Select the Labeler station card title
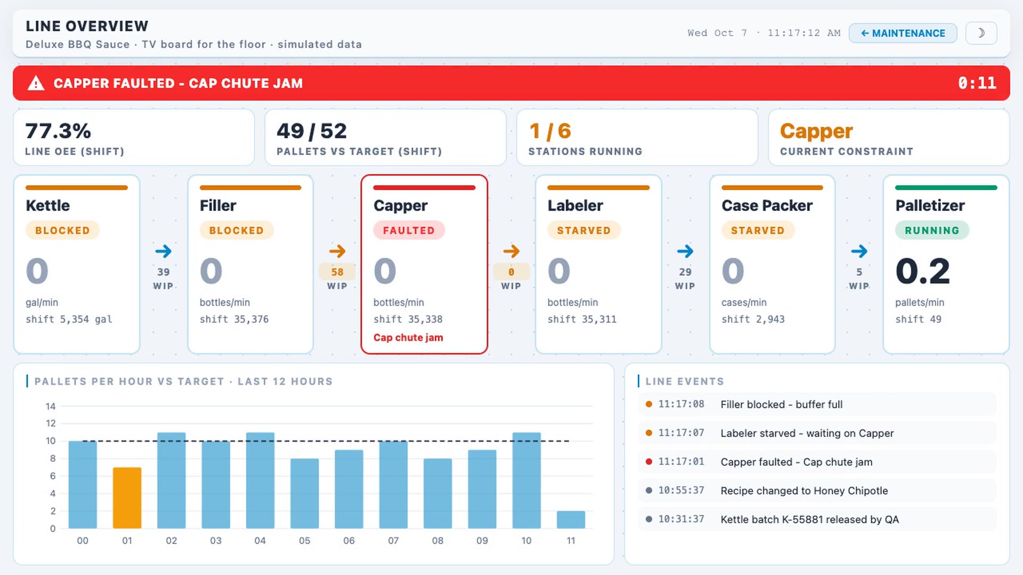This screenshot has width=1023, height=575. (575, 206)
